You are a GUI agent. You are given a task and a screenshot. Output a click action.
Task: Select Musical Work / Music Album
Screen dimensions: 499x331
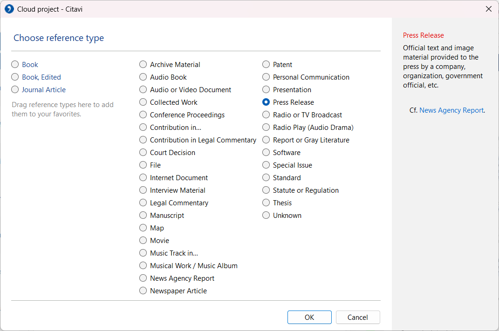(144, 266)
